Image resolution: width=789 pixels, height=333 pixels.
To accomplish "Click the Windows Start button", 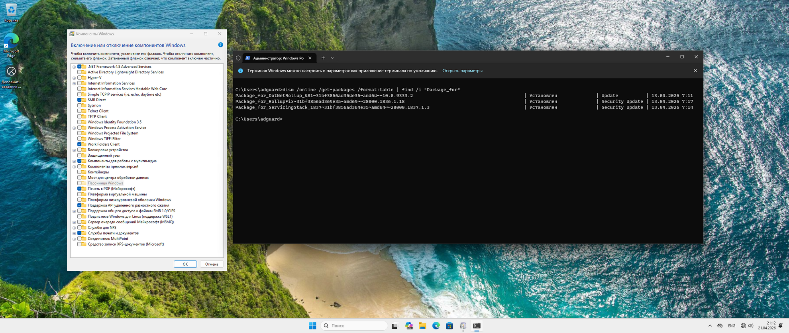I will pyautogui.click(x=312, y=326).
